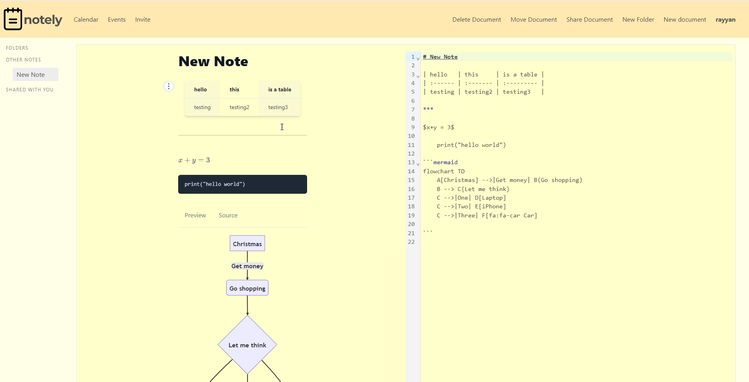Click Move Document
The image size is (749, 382).
(534, 20)
